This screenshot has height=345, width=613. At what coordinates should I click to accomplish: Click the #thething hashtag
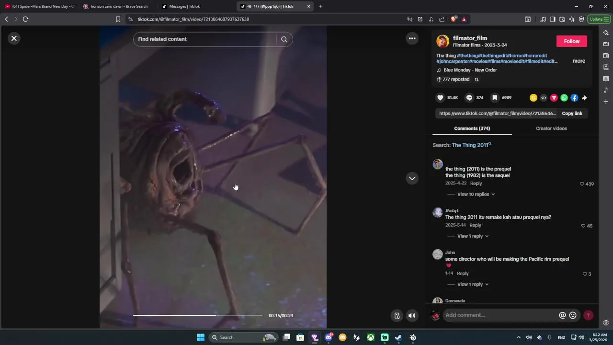point(467,56)
